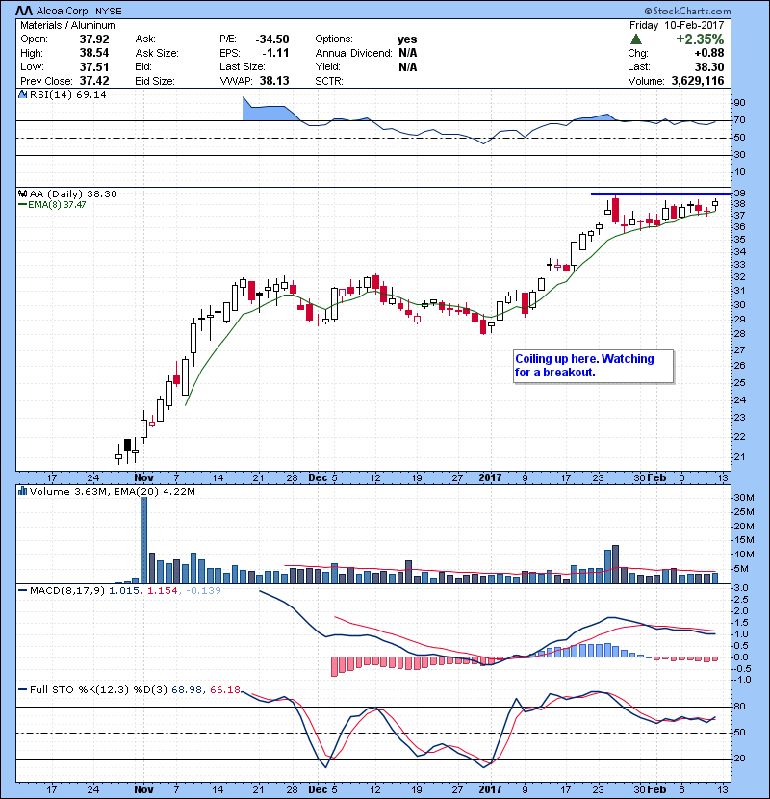Image resolution: width=770 pixels, height=799 pixels.
Task: Click the Nov label on price chart axis
Action: click(143, 478)
